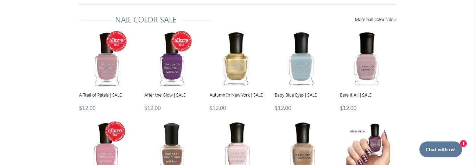Follow the Bare it All | SALE title link

(x=356, y=95)
